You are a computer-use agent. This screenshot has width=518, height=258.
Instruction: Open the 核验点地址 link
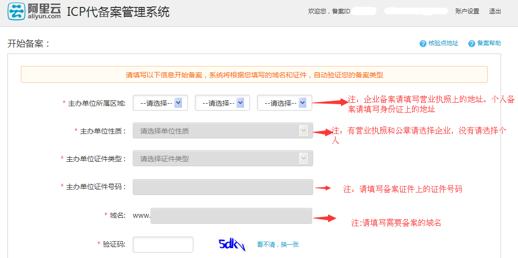point(443,44)
